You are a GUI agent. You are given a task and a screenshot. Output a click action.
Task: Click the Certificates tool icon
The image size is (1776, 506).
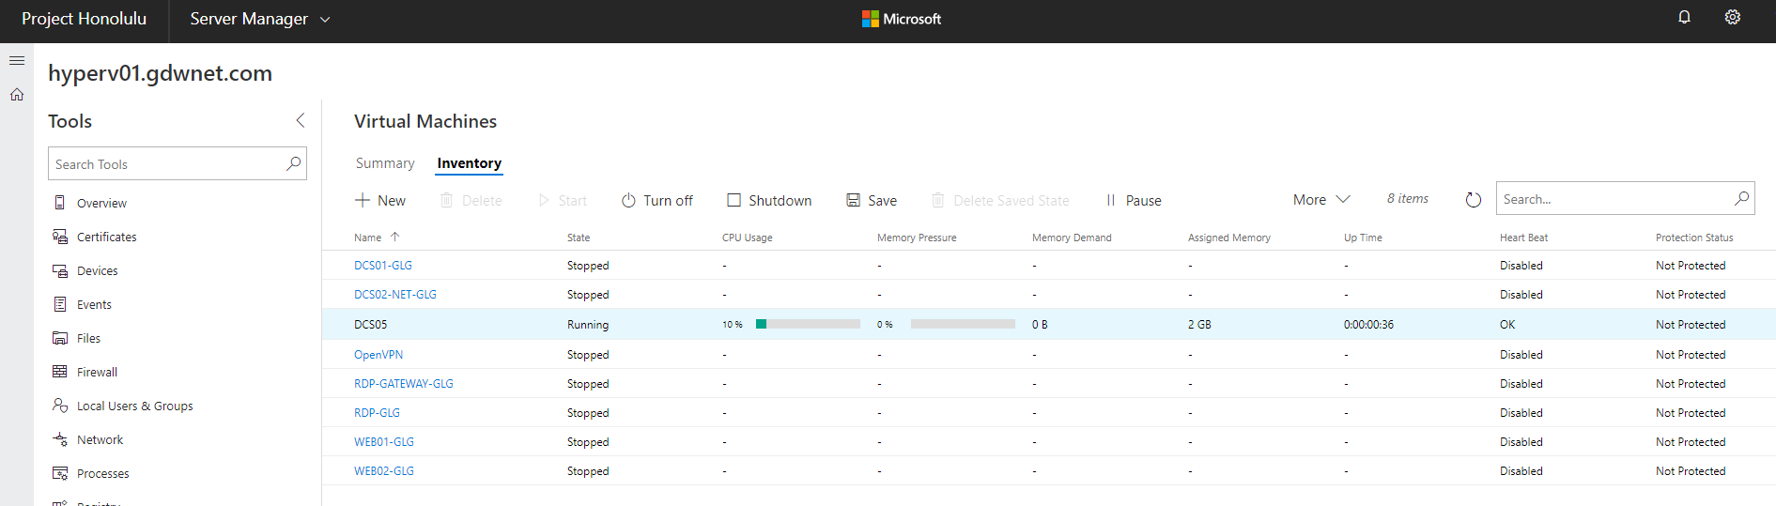tap(60, 237)
